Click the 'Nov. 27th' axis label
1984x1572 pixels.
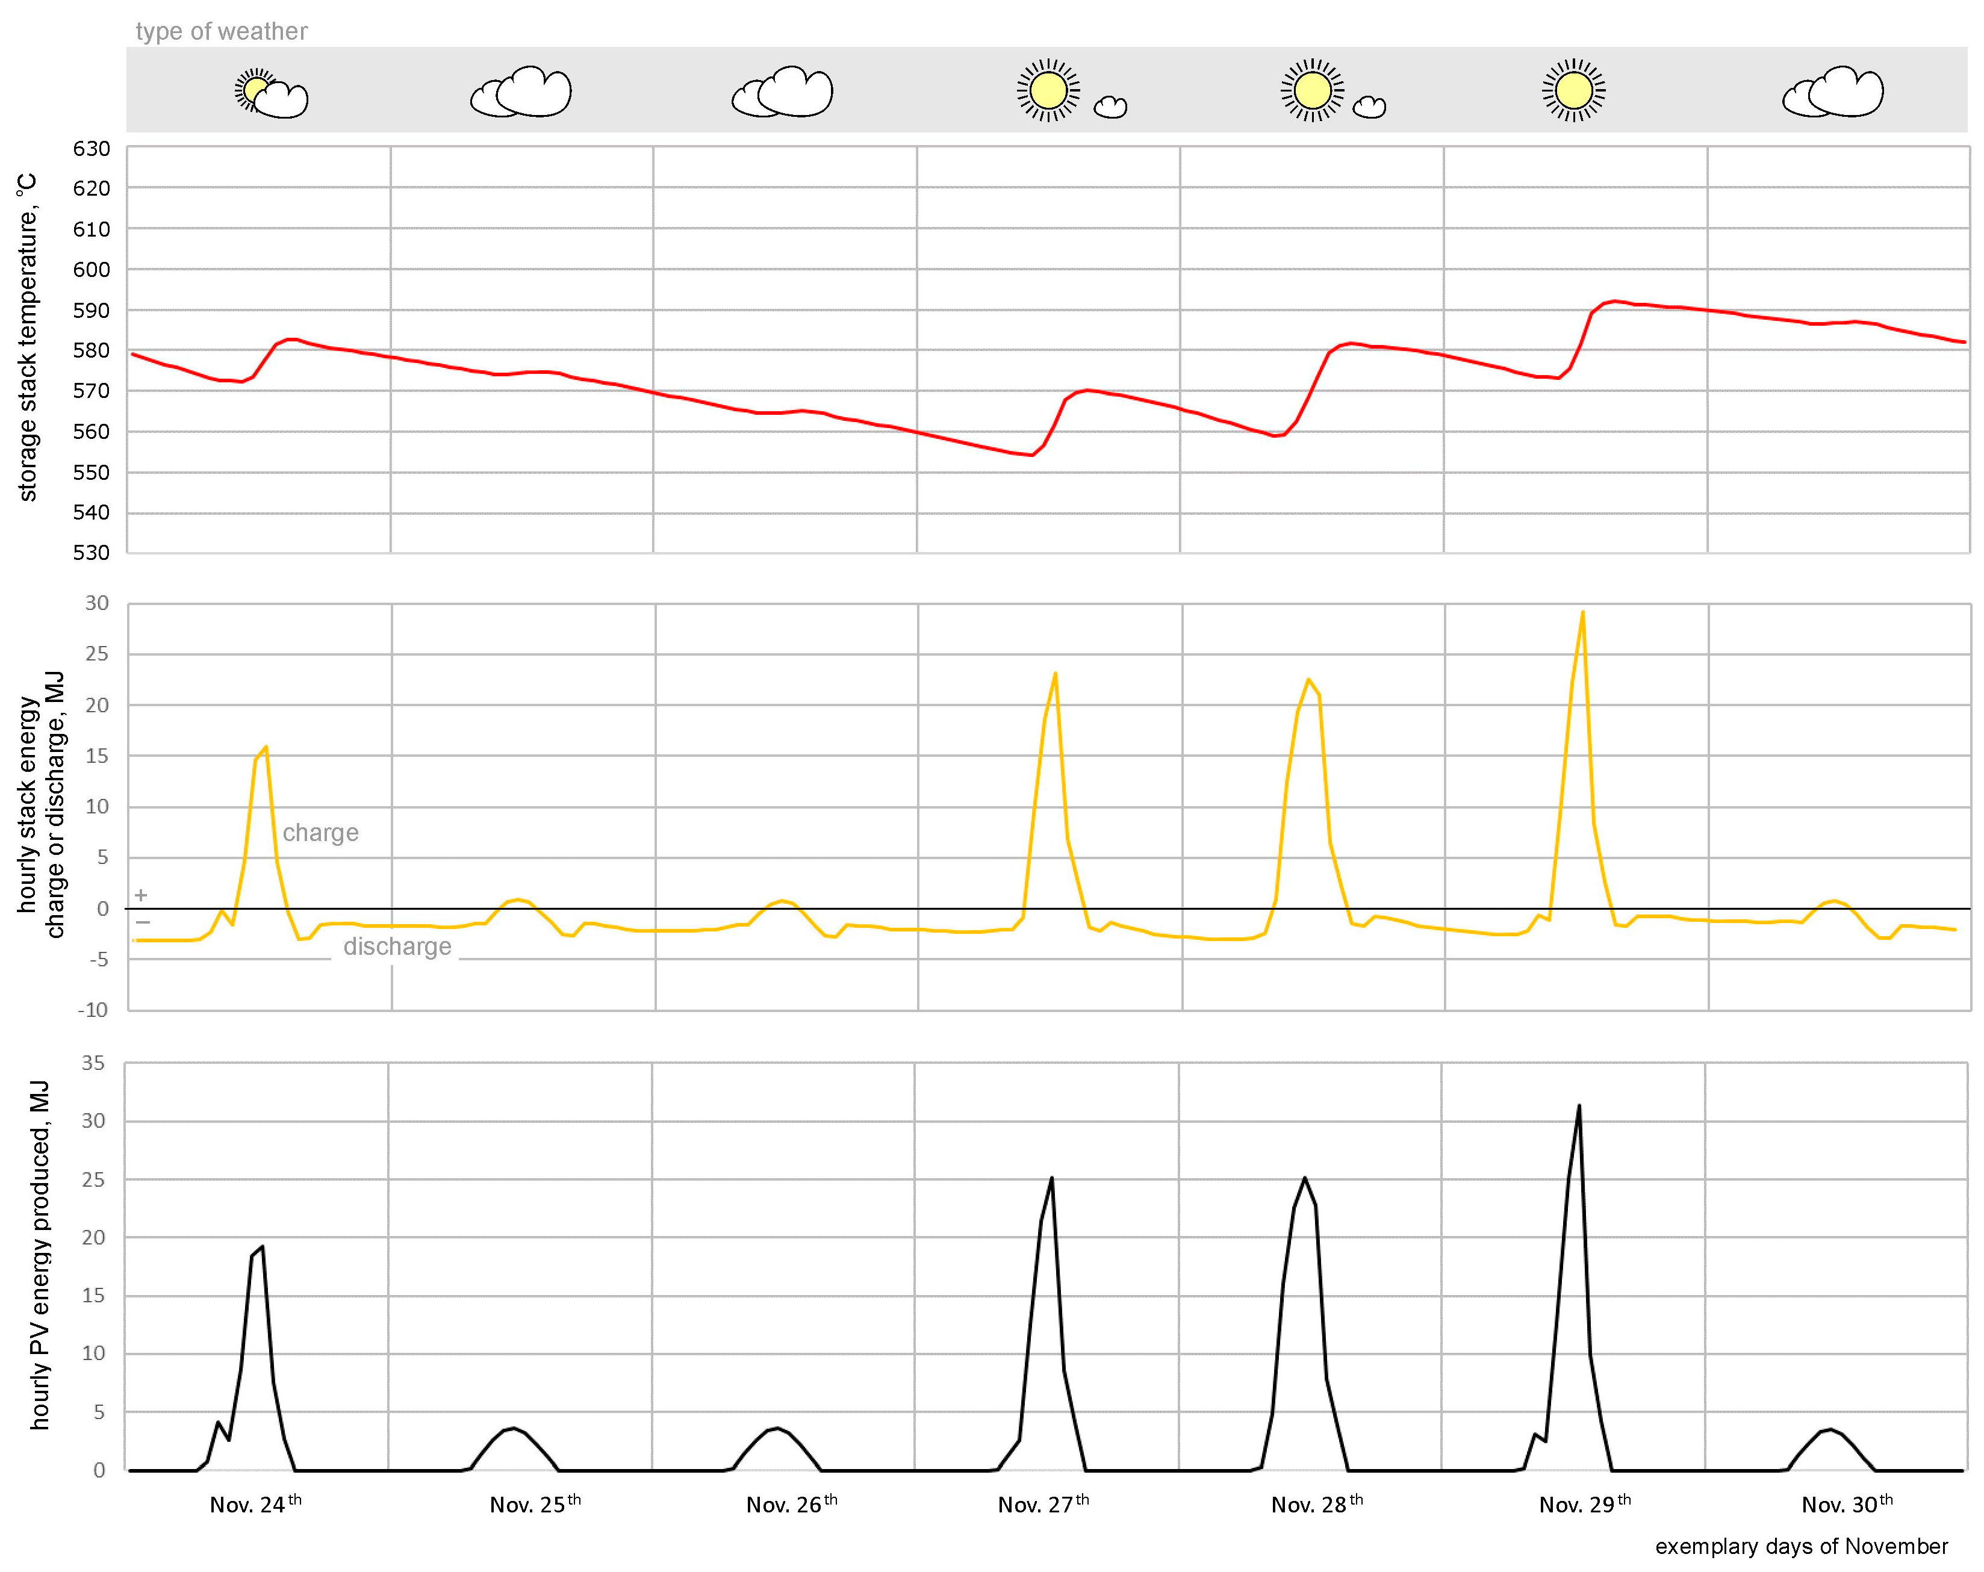pos(1043,1504)
